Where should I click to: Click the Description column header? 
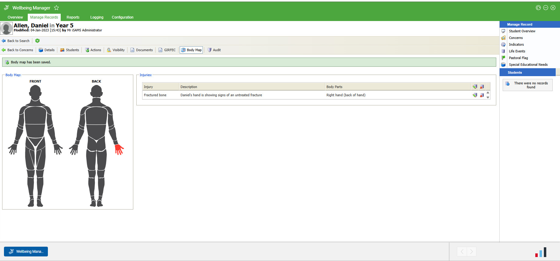pyautogui.click(x=252, y=87)
